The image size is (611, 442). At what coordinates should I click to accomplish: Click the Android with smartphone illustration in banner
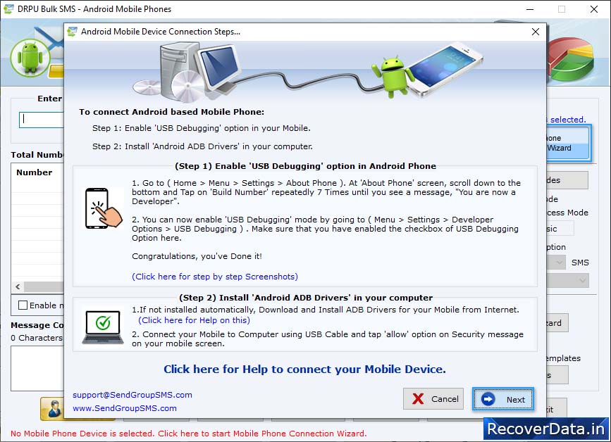[x=428, y=70]
